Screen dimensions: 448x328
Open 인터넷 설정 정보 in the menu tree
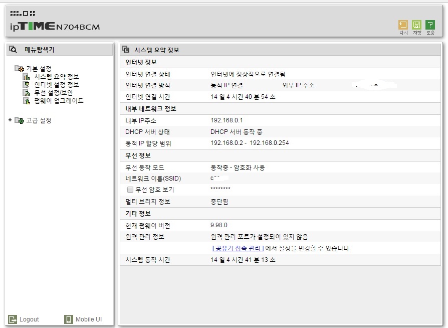click(x=57, y=85)
